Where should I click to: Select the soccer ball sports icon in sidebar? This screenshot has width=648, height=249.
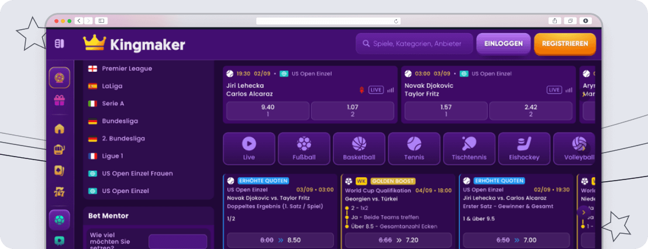tap(60, 220)
